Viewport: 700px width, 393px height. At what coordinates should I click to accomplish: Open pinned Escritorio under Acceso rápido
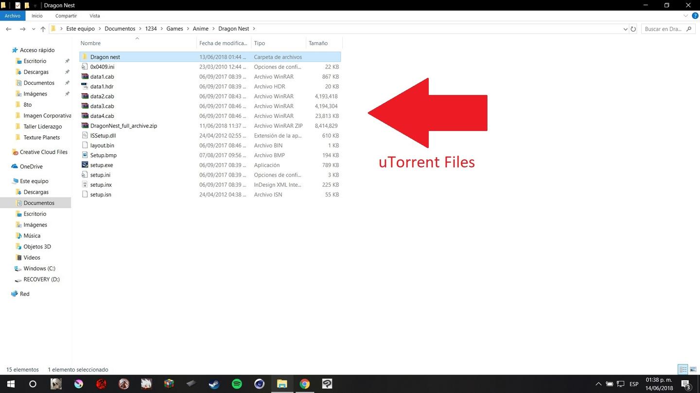tap(35, 61)
